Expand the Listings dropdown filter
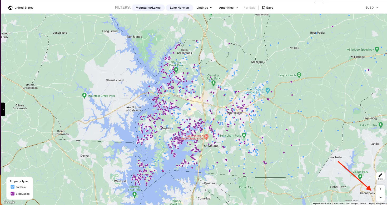The image size is (387, 205). 204,8
